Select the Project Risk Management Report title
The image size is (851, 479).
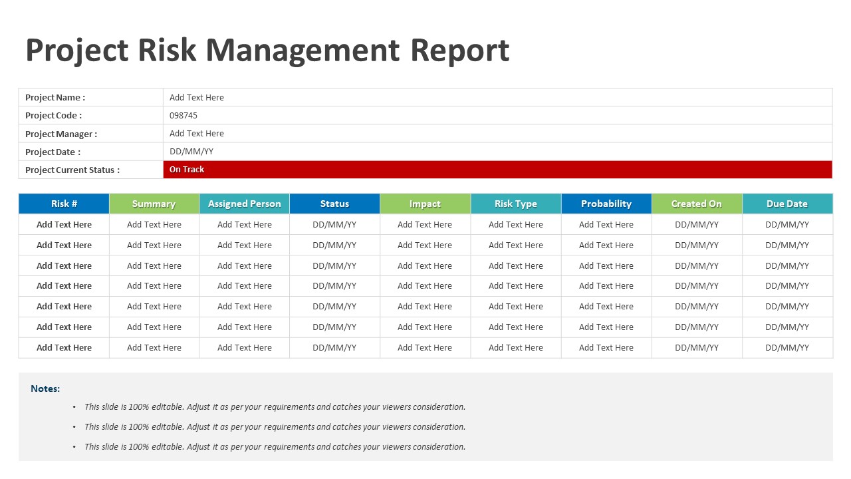click(267, 51)
